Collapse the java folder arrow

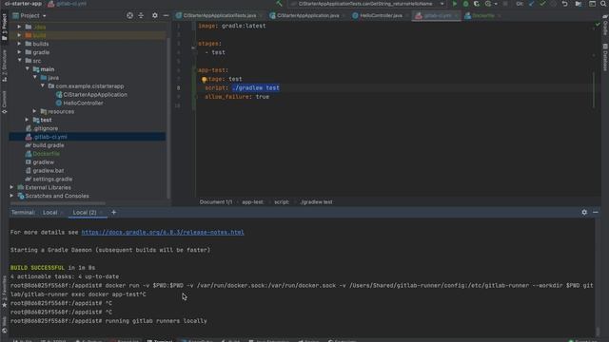[35, 78]
